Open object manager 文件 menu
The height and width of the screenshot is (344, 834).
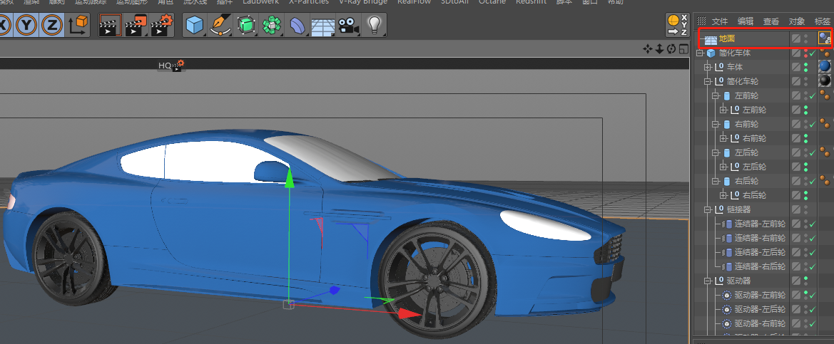tap(720, 21)
